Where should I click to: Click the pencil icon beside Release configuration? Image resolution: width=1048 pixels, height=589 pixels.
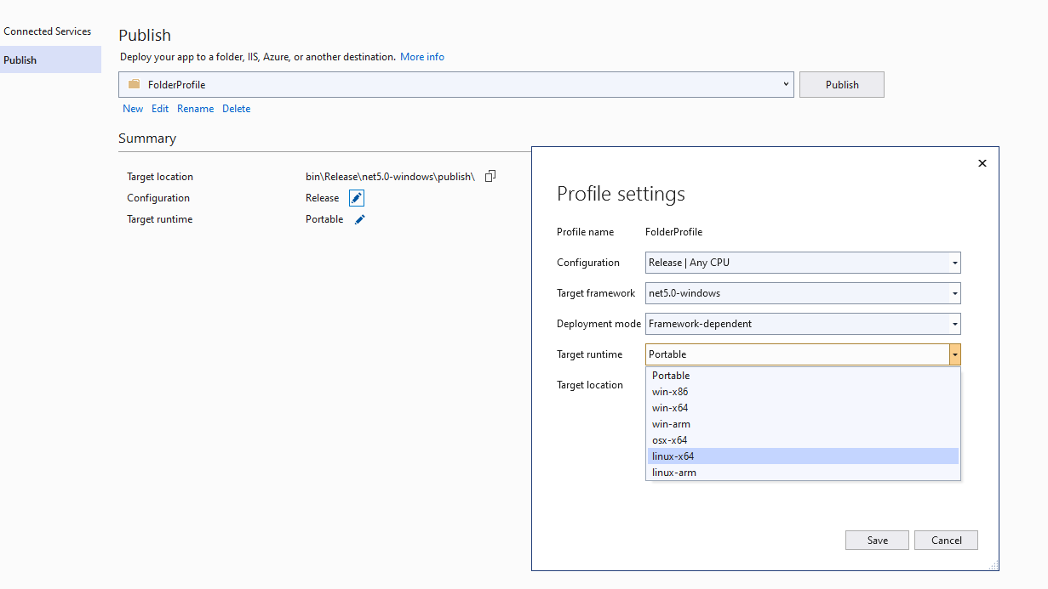click(x=356, y=197)
